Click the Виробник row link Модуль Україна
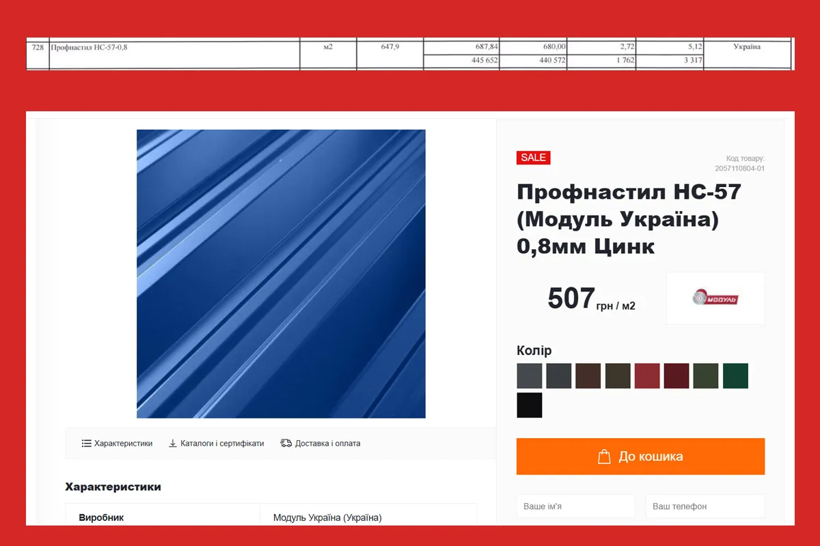The image size is (820, 546). click(x=328, y=517)
